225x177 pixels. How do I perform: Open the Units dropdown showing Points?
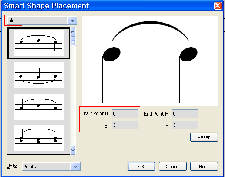point(51,166)
